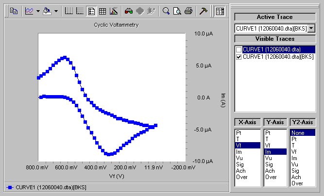Select Im in the Y-Axis list

(275, 152)
